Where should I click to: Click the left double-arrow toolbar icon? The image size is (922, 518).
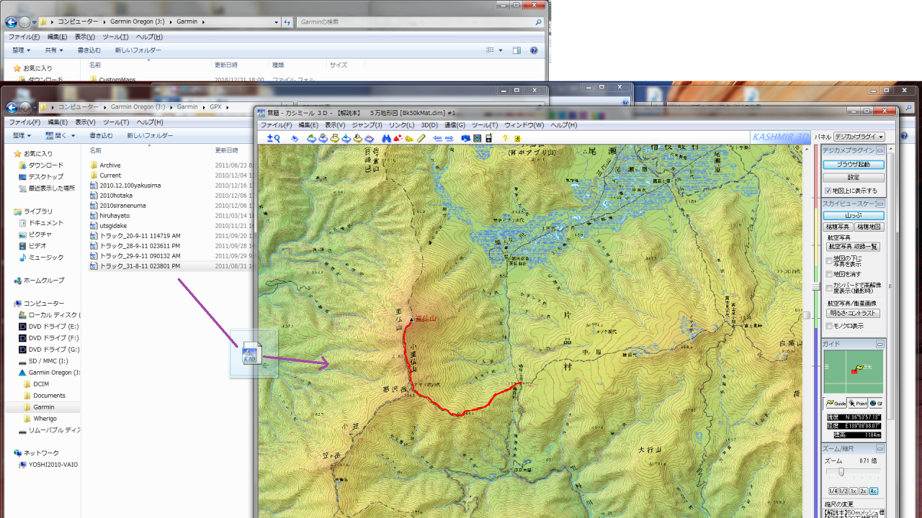(x=437, y=138)
